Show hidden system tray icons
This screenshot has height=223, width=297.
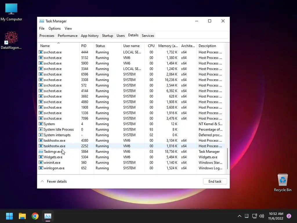[239, 216]
